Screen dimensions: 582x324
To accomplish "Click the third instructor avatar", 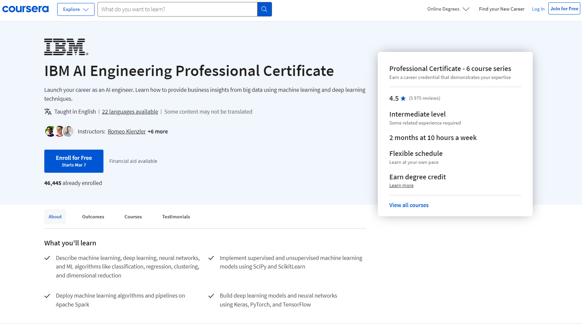I will tap(68, 131).
